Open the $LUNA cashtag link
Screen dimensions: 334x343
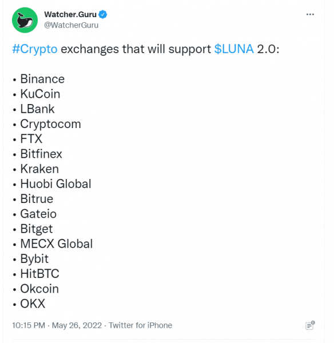(x=234, y=49)
